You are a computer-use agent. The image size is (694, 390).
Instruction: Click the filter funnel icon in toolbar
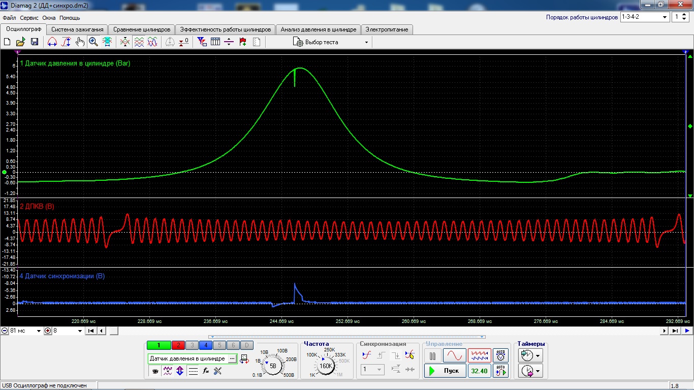tap(202, 42)
